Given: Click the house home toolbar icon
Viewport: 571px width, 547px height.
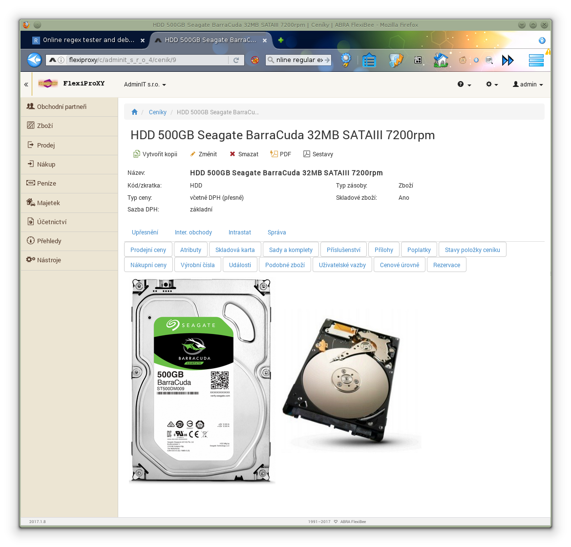Looking at the screenshot, I should click(x=441, y=60).
